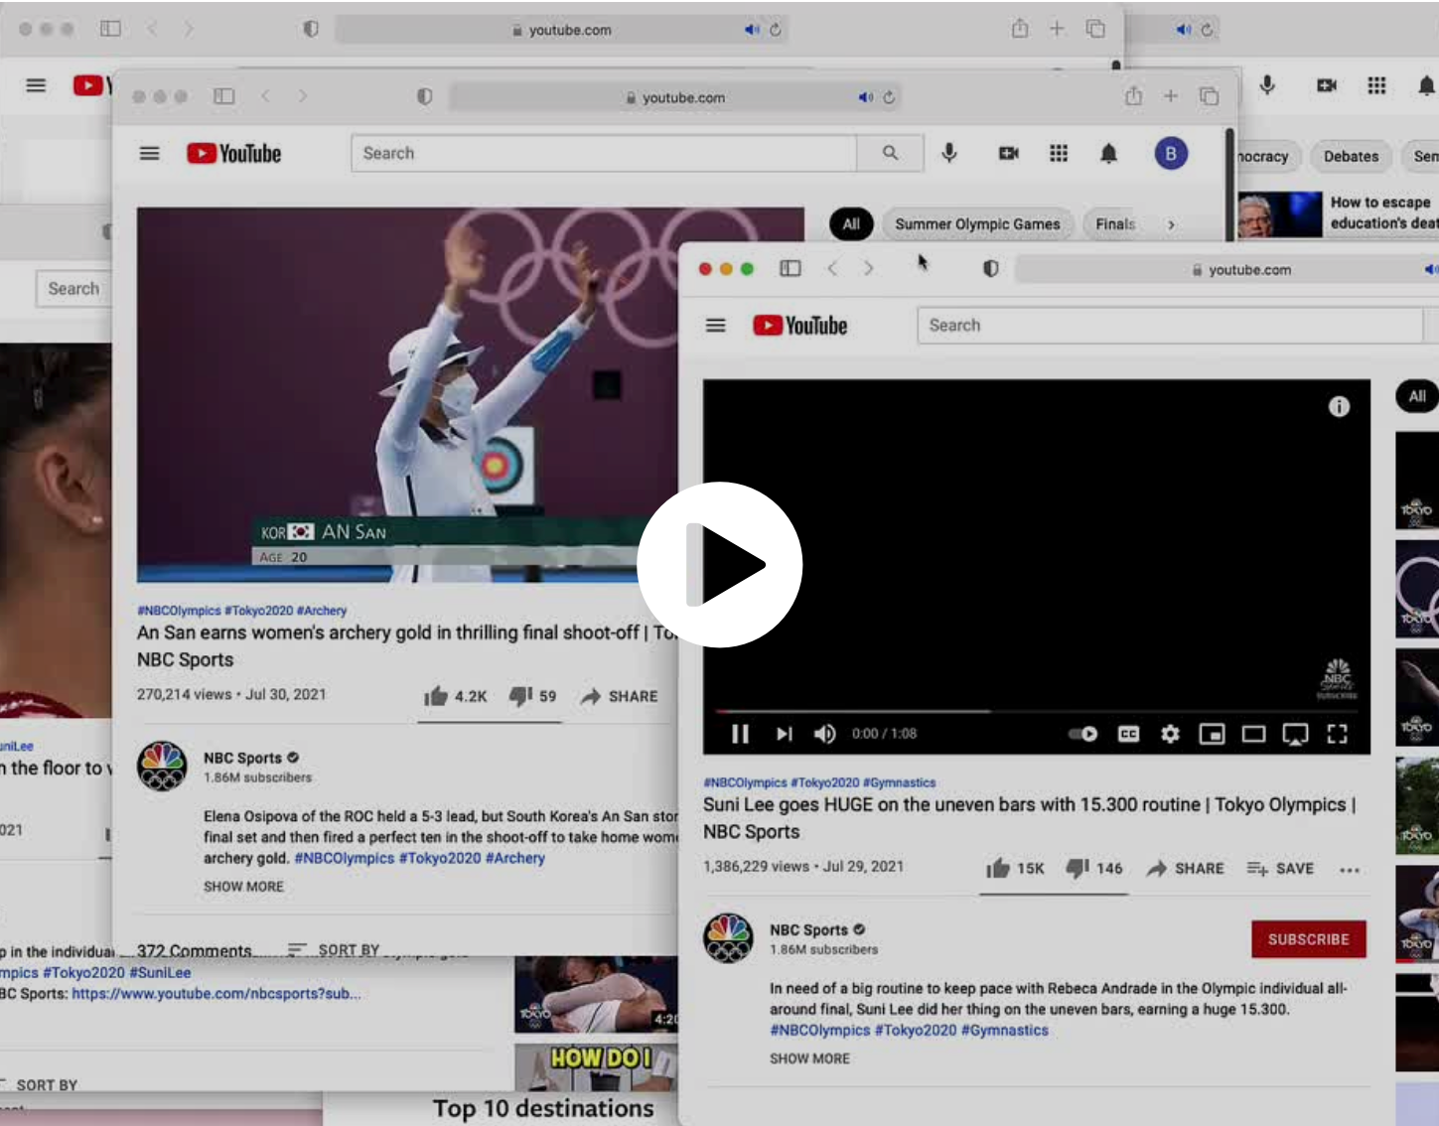Open more actions ellipsis for Suni Lee video
Screen dimensions: 1439x1126
click(1349, 870)
